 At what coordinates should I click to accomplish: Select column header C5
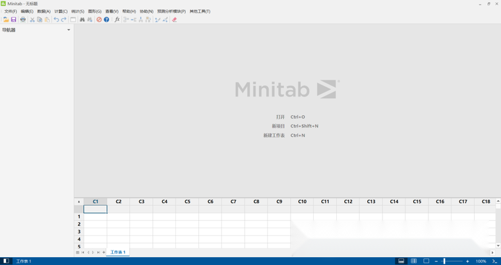187,201
